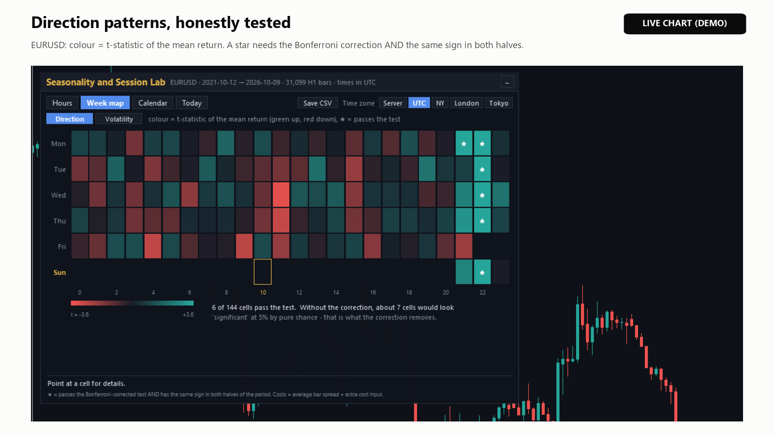Select the starred Wednesday 22:00 cell
774x435 pixels.
482,195
